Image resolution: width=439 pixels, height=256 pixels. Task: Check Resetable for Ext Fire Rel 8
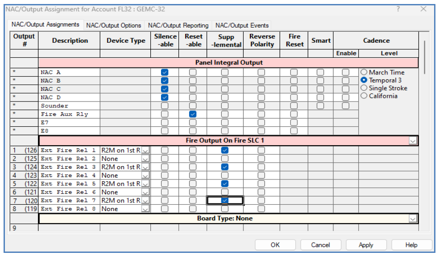[x=193, y=209]
